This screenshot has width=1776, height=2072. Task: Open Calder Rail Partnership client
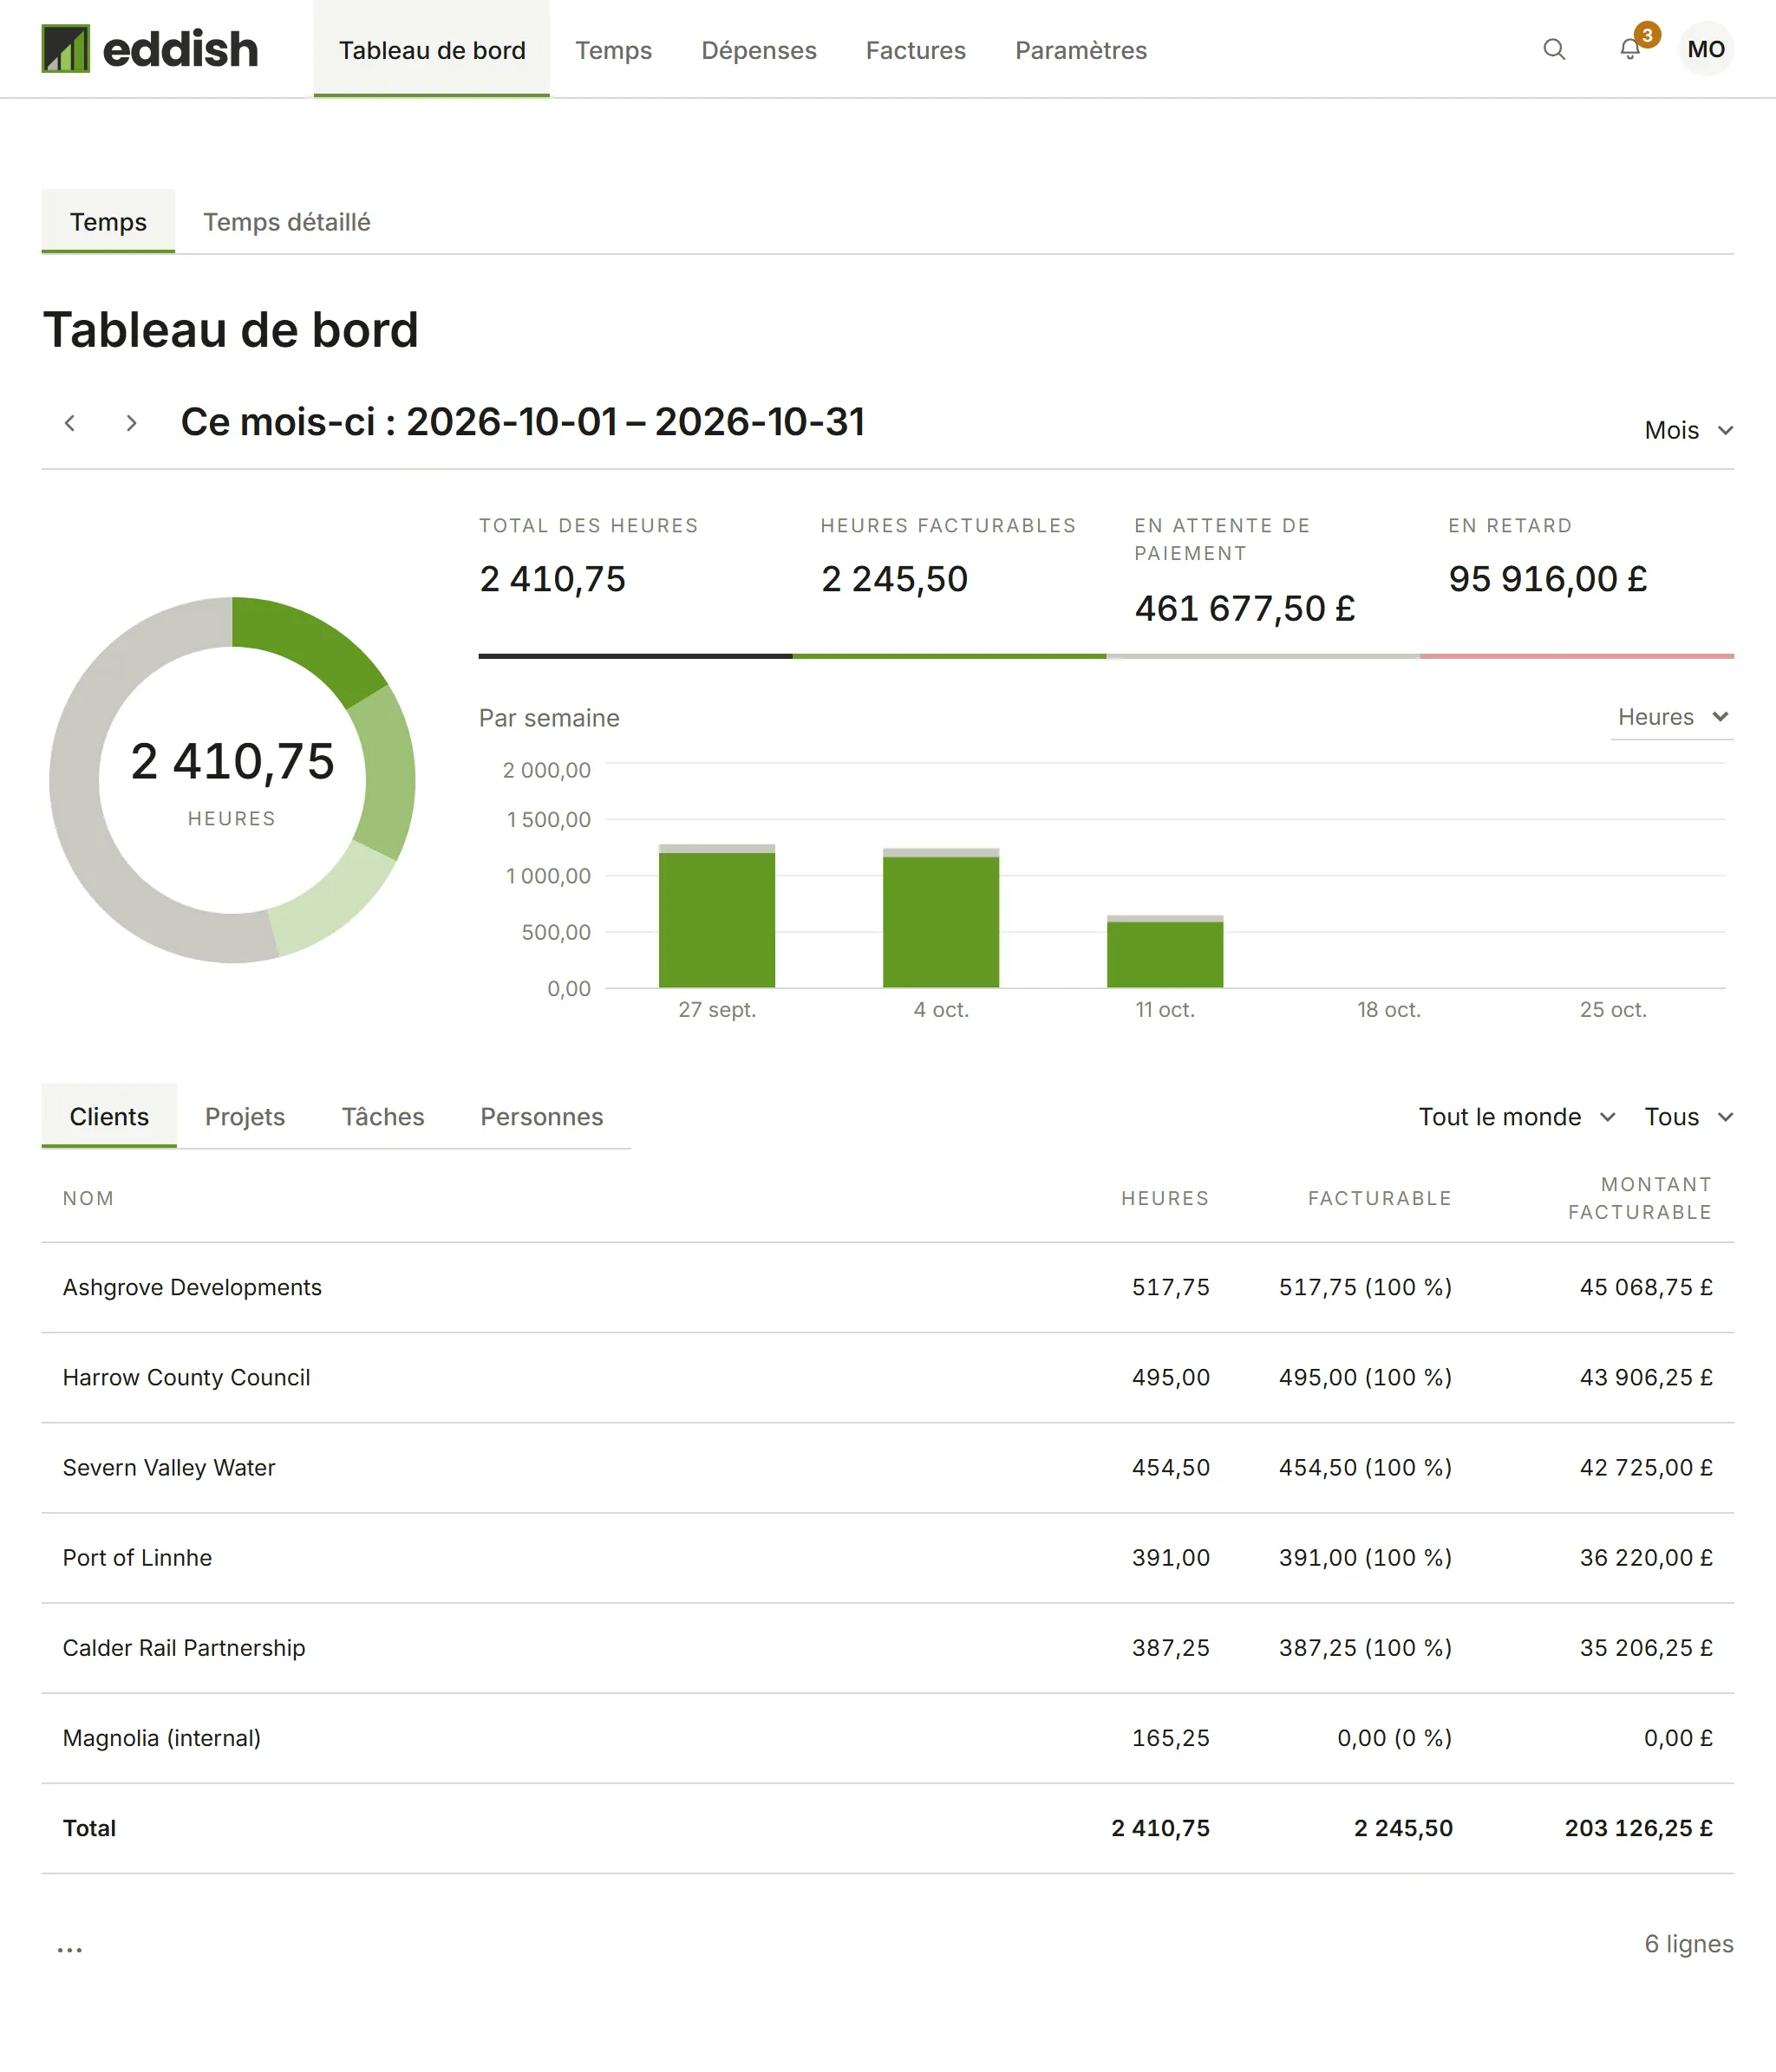click(888, 1648)
